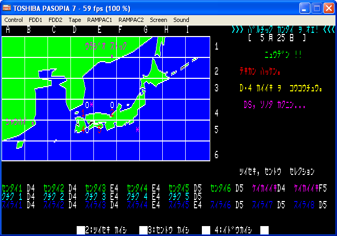
Task: Click red fleet marker 2 on map
Action: tap(112, 113)
